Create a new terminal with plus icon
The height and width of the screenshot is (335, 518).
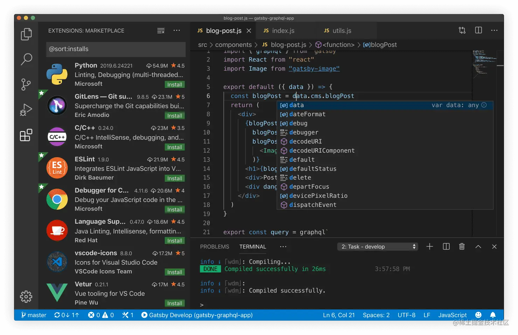[430, 246]
